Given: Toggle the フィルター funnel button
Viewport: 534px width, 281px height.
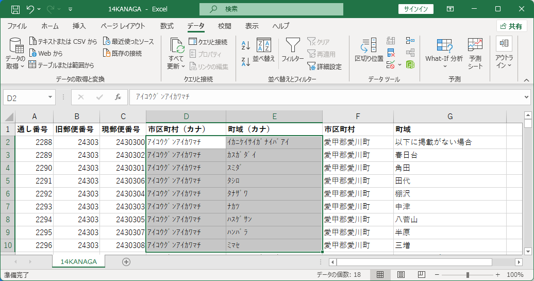Looking at the screenshot, I should tap(293, 51).
